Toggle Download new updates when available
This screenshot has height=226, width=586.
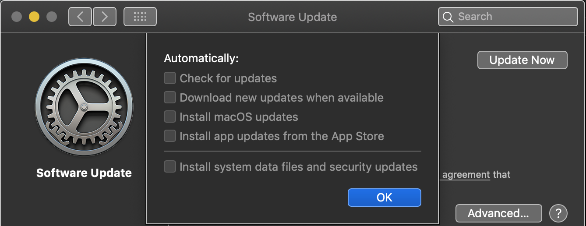point(170,97)
